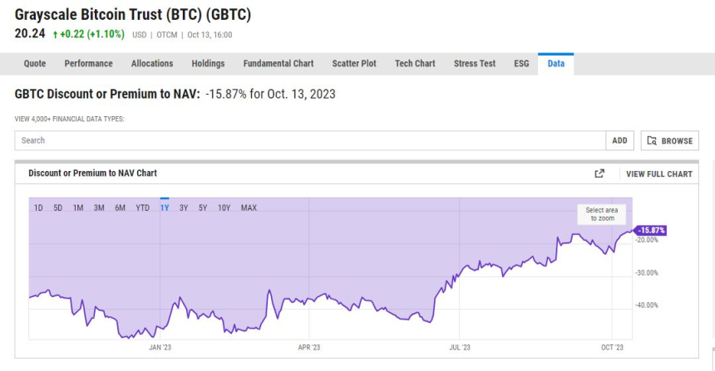
Task: Select the Data tab
Action: (556, 64)
